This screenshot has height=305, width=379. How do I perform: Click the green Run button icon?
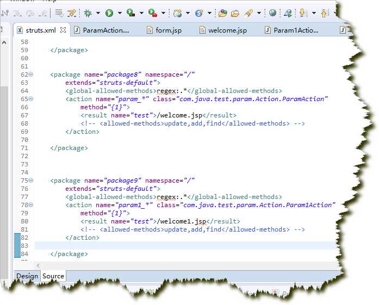click(x=109, y=13)
